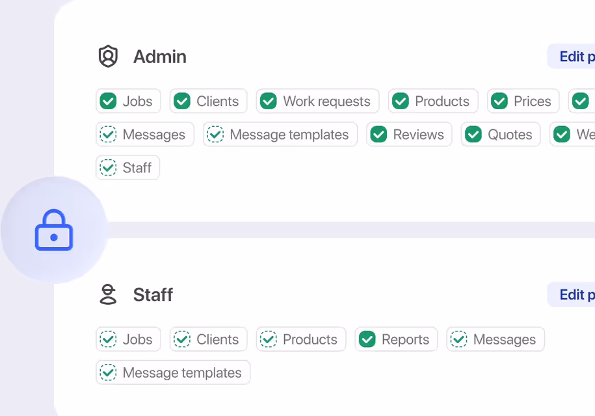Image resolution: width=595 pixels, height=416 pixels.
Task: Select the Staff role heading
Action: point(153,295)
